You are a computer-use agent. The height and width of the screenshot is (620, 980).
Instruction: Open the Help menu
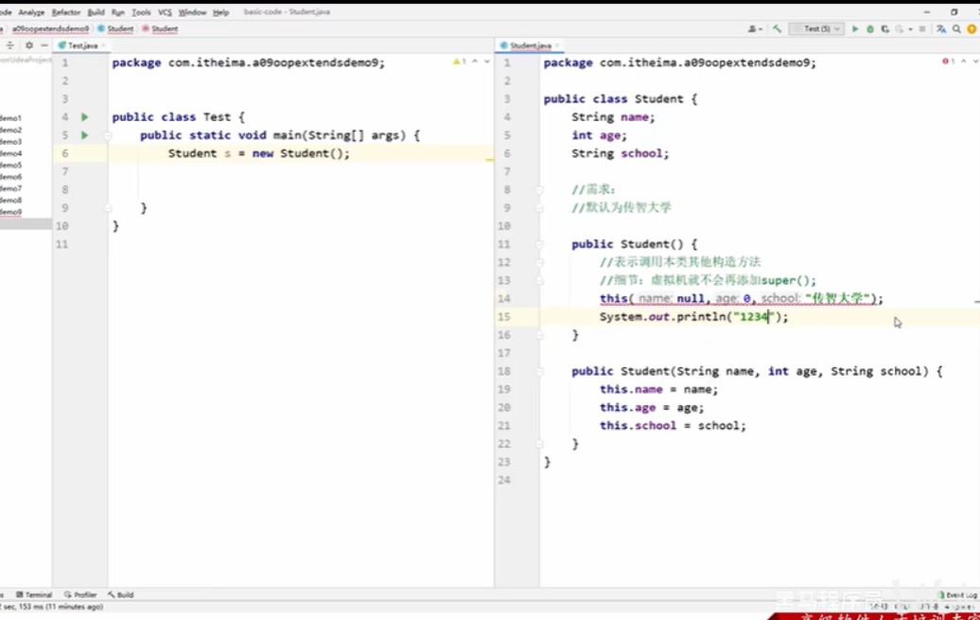(220, 12)
